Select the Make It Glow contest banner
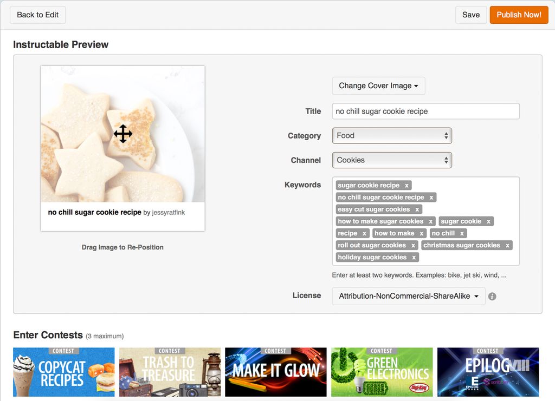The width and height of the screenshot is (555, 401). pos(275,372)
